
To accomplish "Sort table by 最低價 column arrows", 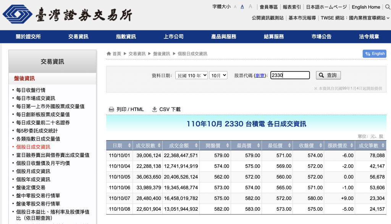I will coord(289,145).
